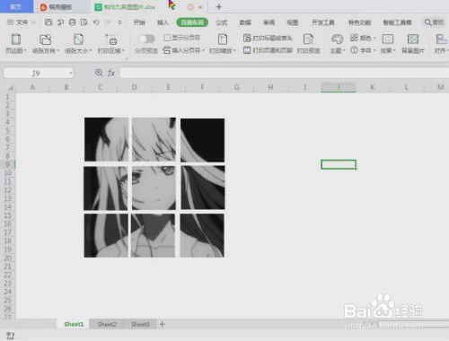449x341 pixels.
Task: Click the Name Box showing J9
Action: pos(36,73)
